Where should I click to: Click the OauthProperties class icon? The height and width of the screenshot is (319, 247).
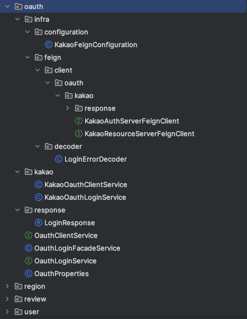pyautogui.click(x=29, y=273)
